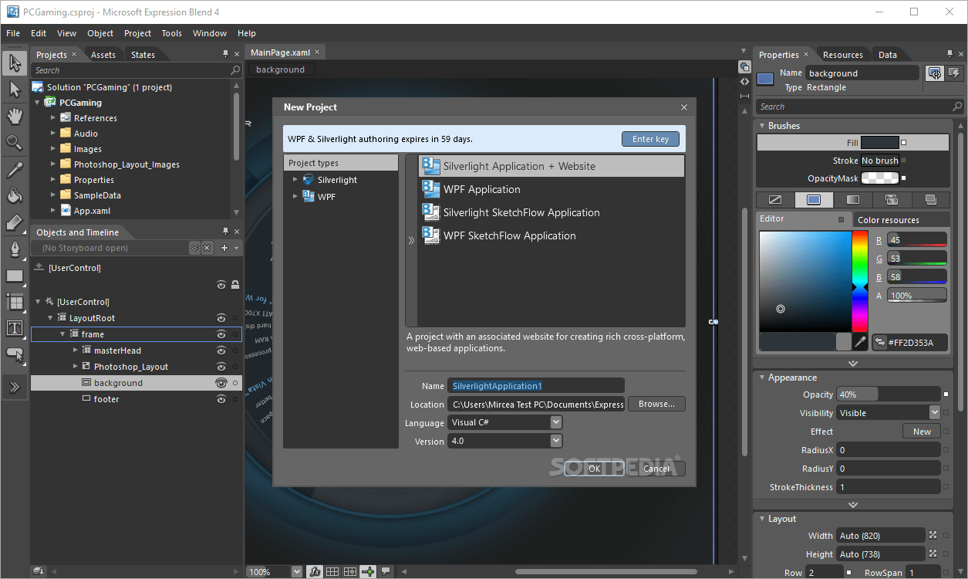
Task: Expand the Audio folder
Action: coord(53,134)
